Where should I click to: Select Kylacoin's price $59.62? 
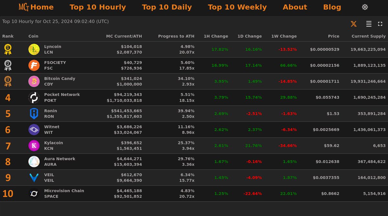click(332, 146)
